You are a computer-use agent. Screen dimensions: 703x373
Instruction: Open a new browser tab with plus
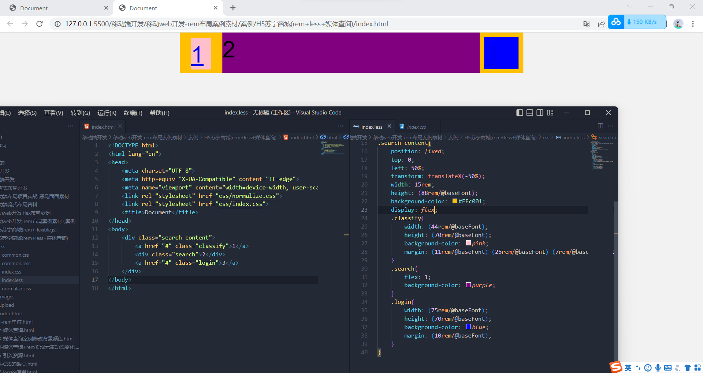(x=233, y=8)
